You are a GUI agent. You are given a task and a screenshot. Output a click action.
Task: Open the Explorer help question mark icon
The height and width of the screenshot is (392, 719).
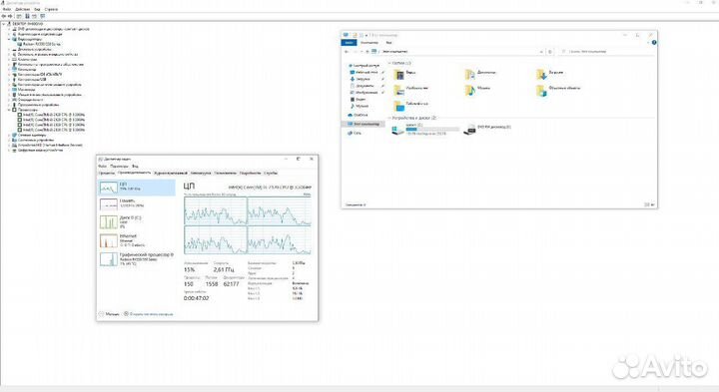pyautogui.click(x=654, y=42)
